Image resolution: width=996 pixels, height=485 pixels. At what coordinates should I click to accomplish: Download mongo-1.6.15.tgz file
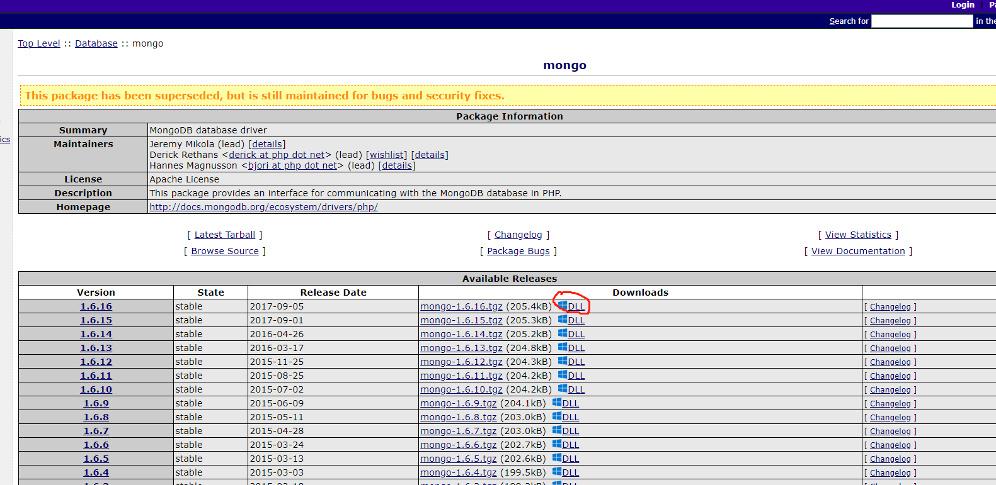pos(462,320)
